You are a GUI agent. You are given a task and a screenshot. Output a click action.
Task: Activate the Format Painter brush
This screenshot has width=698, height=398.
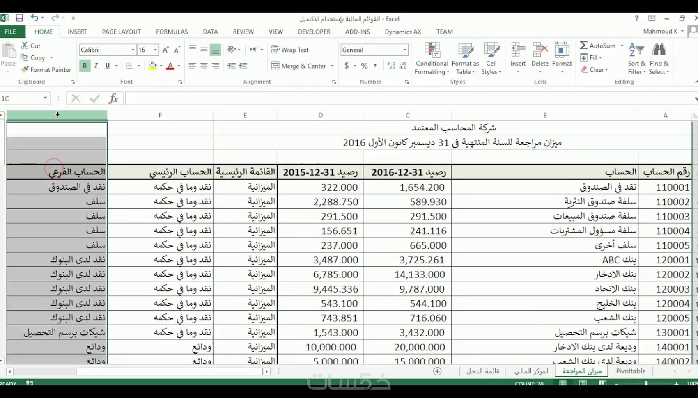click(25, 69)
